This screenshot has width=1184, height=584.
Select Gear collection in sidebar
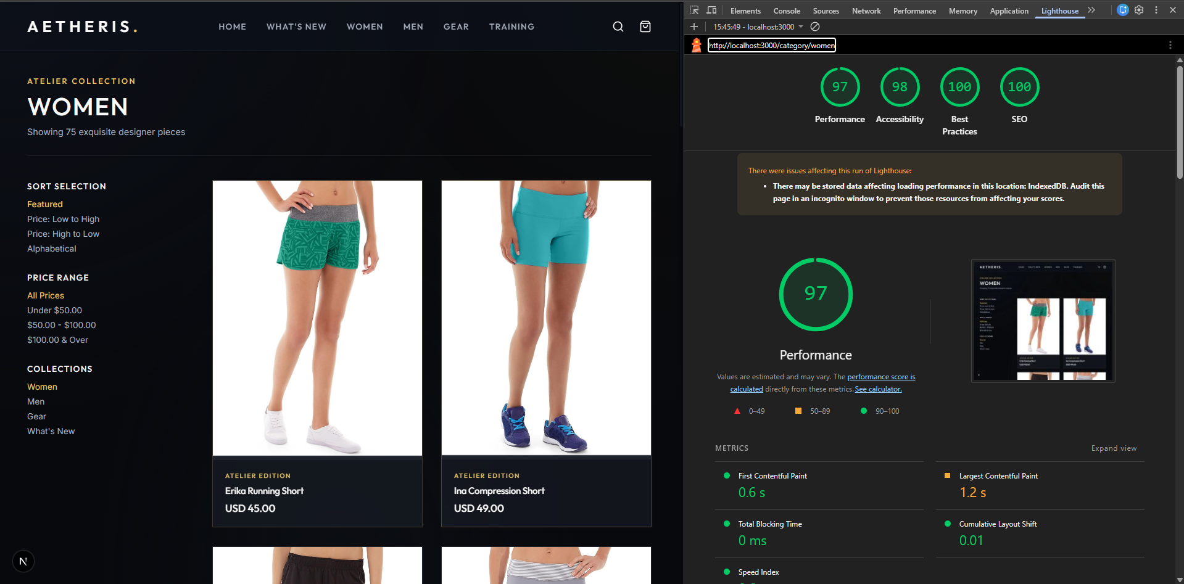(x=36, y=416)
